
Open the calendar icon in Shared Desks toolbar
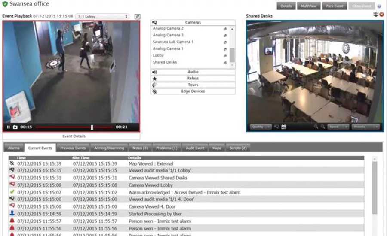(x=284, y=127)
